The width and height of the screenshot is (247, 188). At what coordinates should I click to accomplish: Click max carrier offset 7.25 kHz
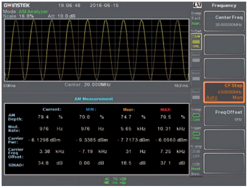pyautogui.click(x=173, y=152)
